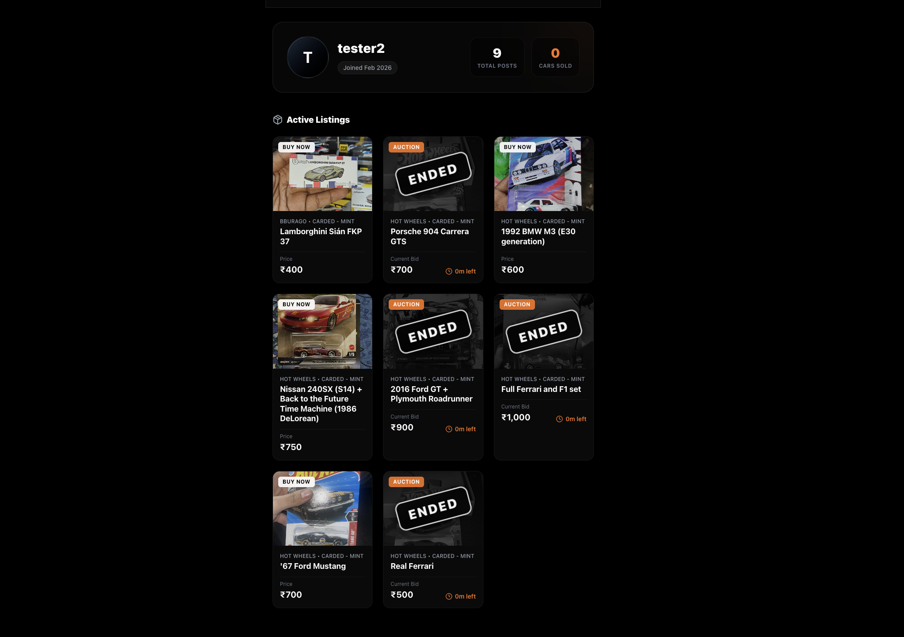Select the Total Posts stat box
Screen dimensions: 904x637
pos(497,57)
